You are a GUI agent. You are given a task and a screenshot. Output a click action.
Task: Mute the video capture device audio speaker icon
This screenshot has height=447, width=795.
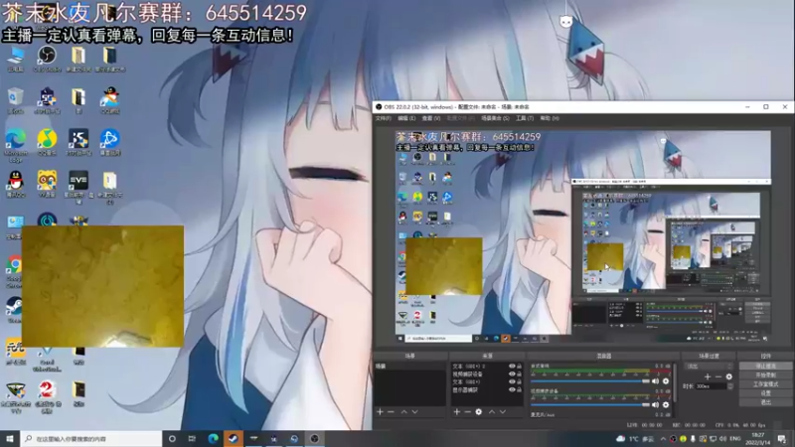[655, 404]
